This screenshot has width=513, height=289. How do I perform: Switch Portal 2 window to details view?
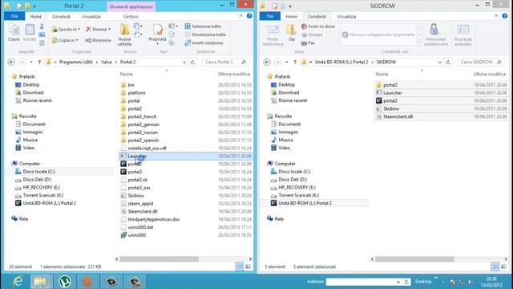pyautogui.click(x=240, y=267)
